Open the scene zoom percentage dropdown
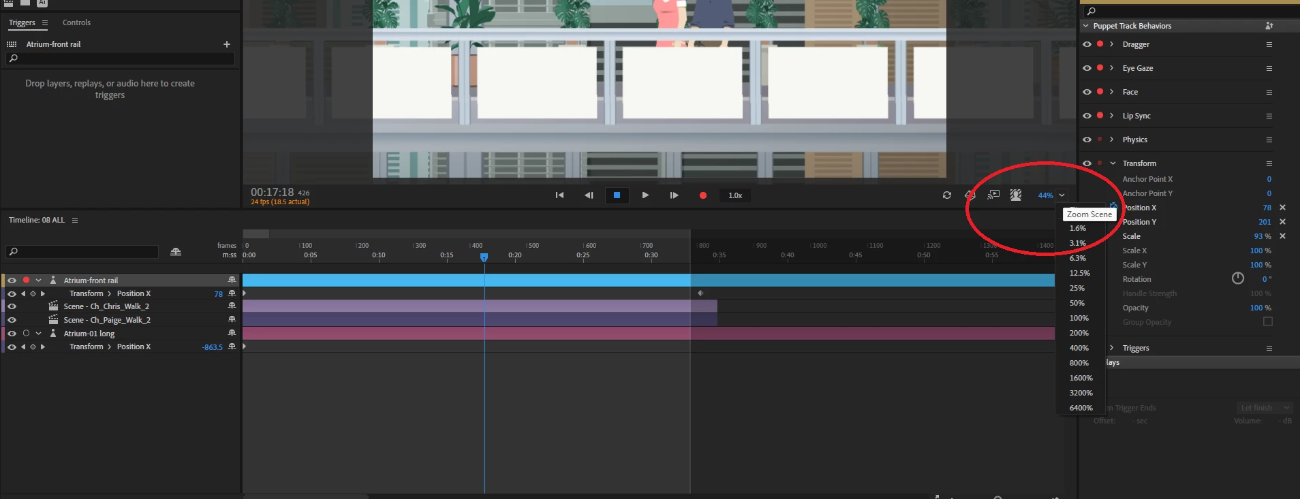This screenshot has width=1300, height=499. [x=1062, y=195]
